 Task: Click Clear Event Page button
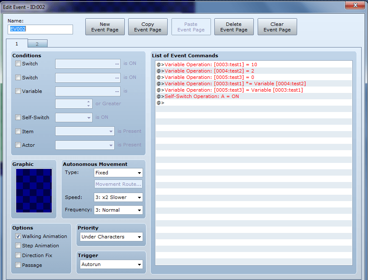(x=277, y=27)
